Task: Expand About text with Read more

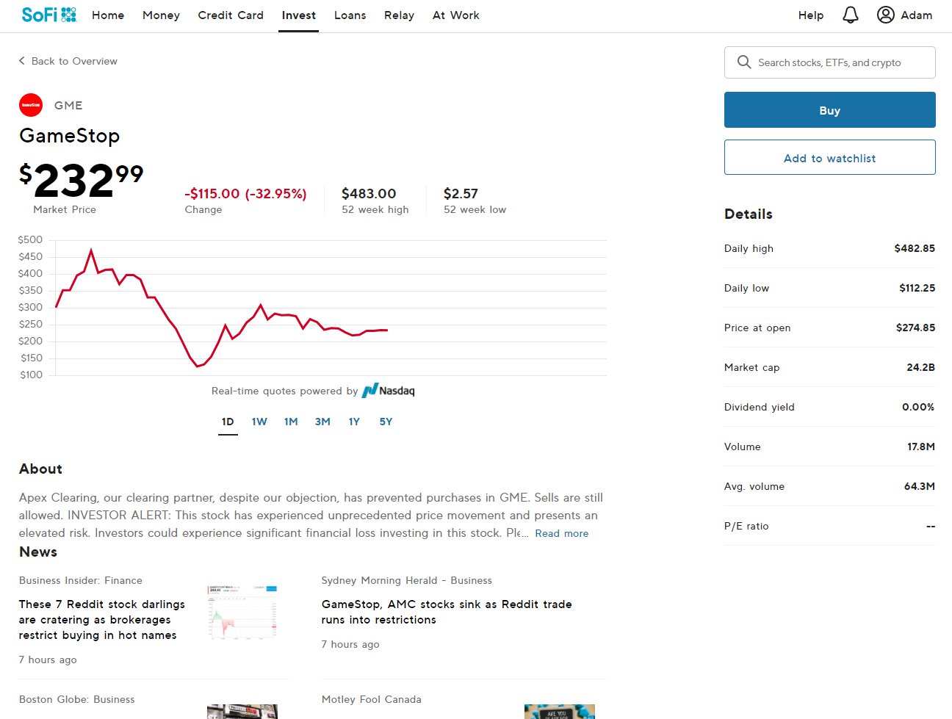Action: click(561, 533)
